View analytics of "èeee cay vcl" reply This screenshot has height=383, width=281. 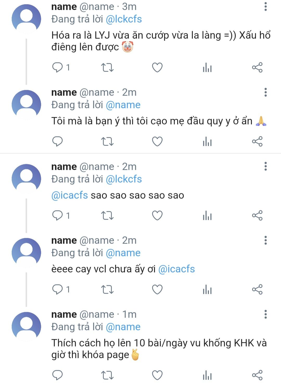207,289
